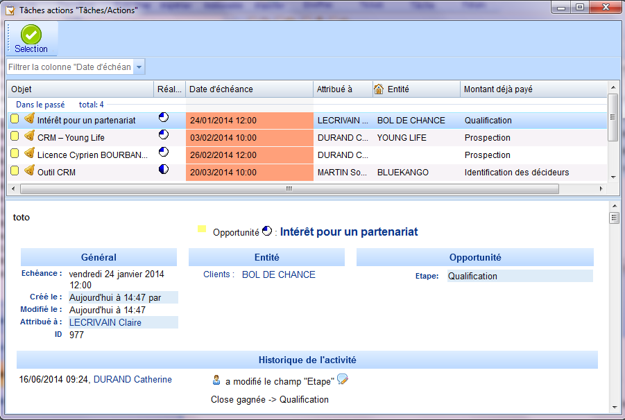The image size is (625, 420).
Task: Click the "total: 4" group count text
Action: point(92,105)
